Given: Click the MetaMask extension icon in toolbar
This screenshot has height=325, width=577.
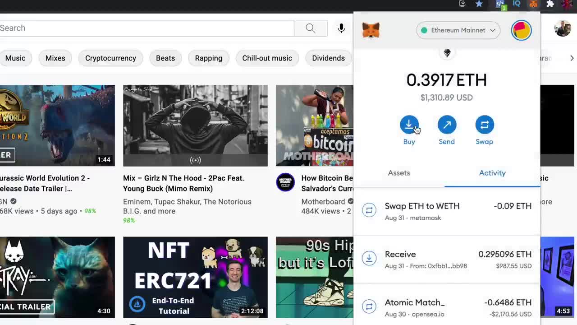Looking at the screenshot, I should [x=534, y=4].
